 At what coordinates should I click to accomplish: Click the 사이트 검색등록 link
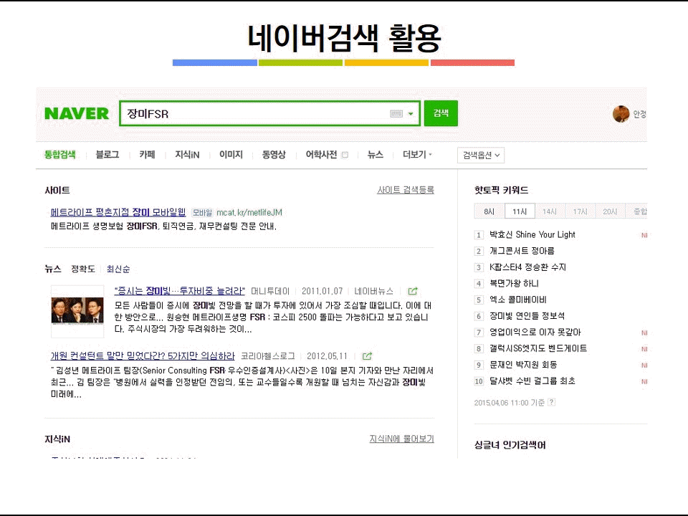406,190
